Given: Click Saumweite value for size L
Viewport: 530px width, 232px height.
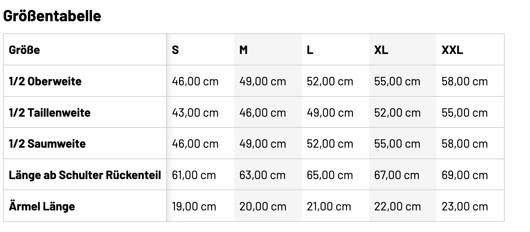Looking at the screenshot, I should coord(330,144).
